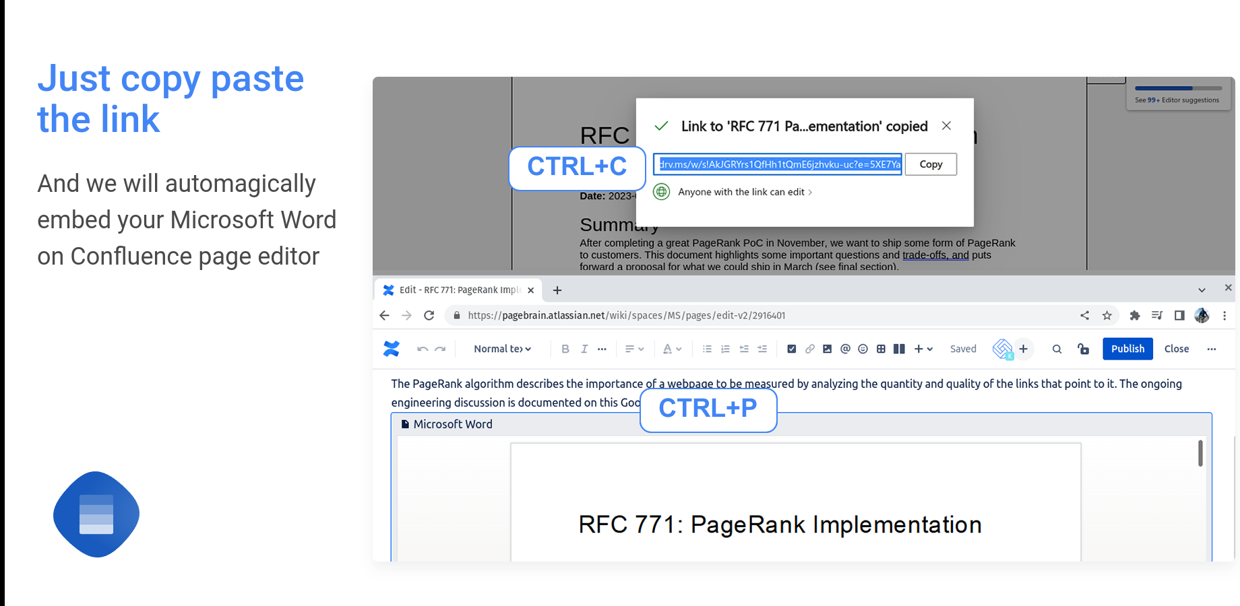This screenshot has height=606, width=1240.
Task: Open more formatting options next to italic
Action: coord(602,349)
